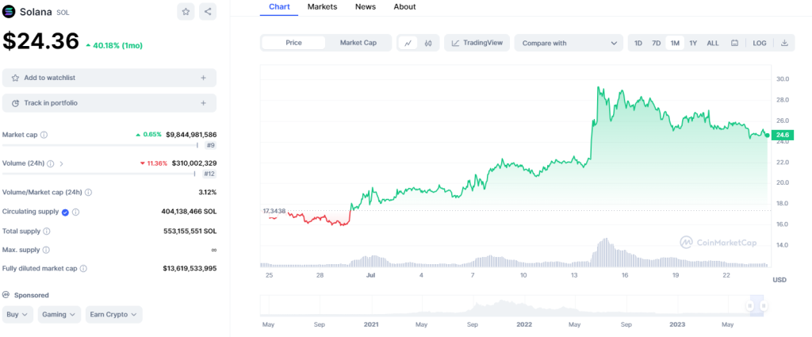Star Solana as favorite

tap(186, 11)
